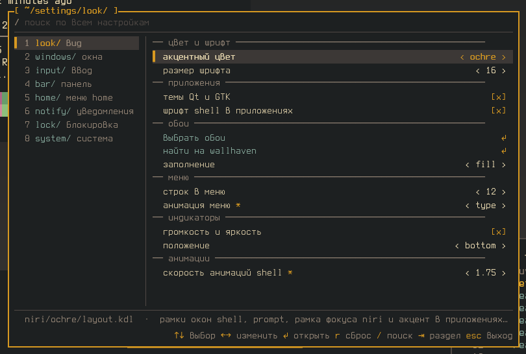Image resolution: width=526 pixels, height=354 pixels.
Task: Focus the settings search field
Action: click(264, 23)
